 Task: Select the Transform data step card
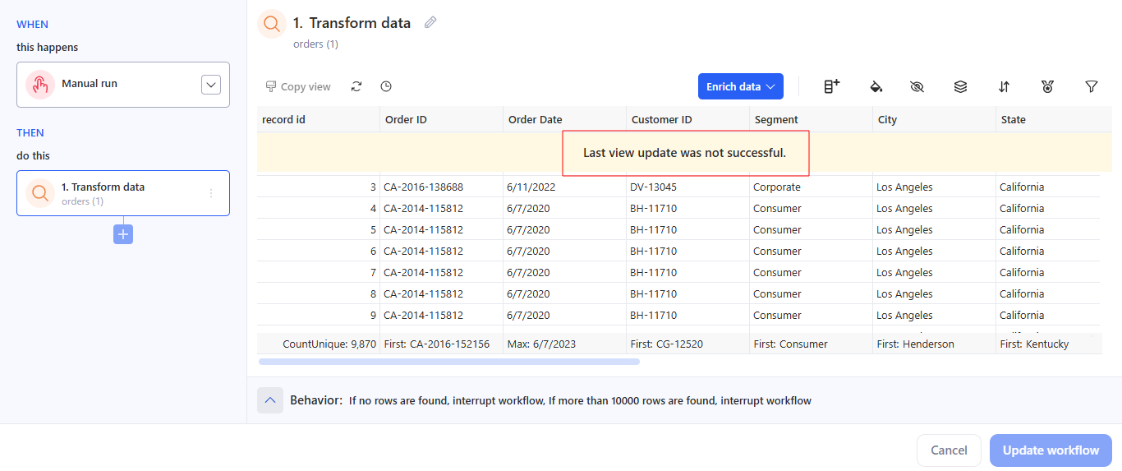123,193
